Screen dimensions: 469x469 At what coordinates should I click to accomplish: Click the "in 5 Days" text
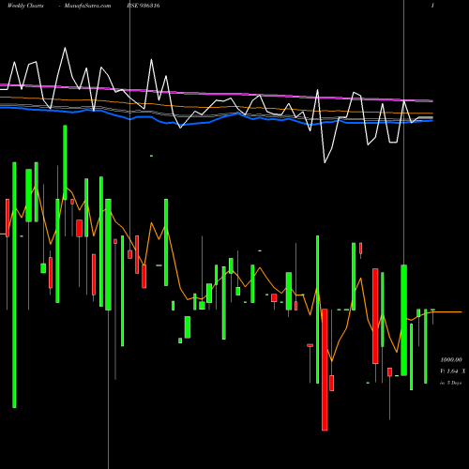450,383
